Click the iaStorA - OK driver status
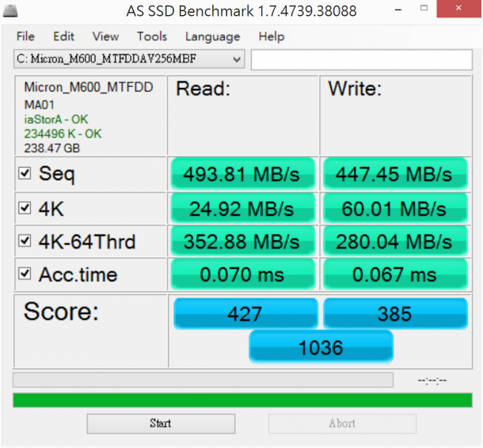This screenshot has width=483, height=448. (x=56, y=120)
